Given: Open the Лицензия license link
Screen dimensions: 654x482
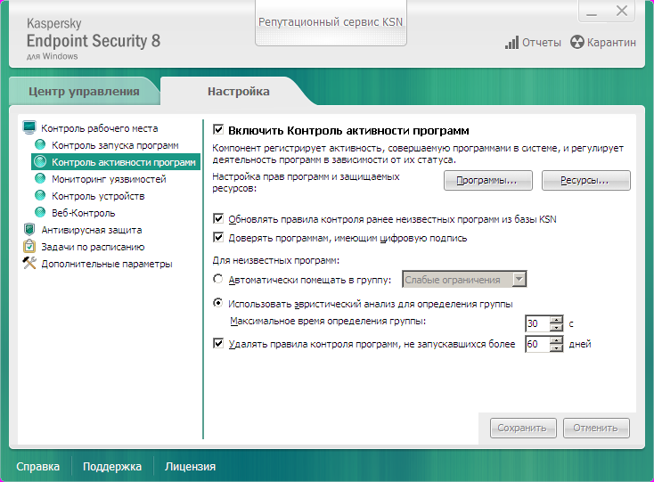Looking at the screenshot, I should coord(190,467).
